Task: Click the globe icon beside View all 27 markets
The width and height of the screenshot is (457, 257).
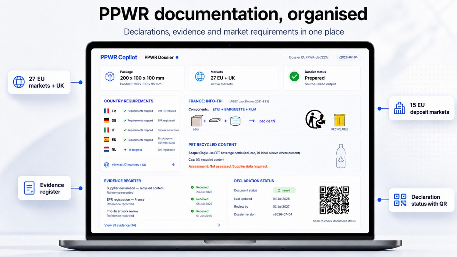Action: (107, 165)
